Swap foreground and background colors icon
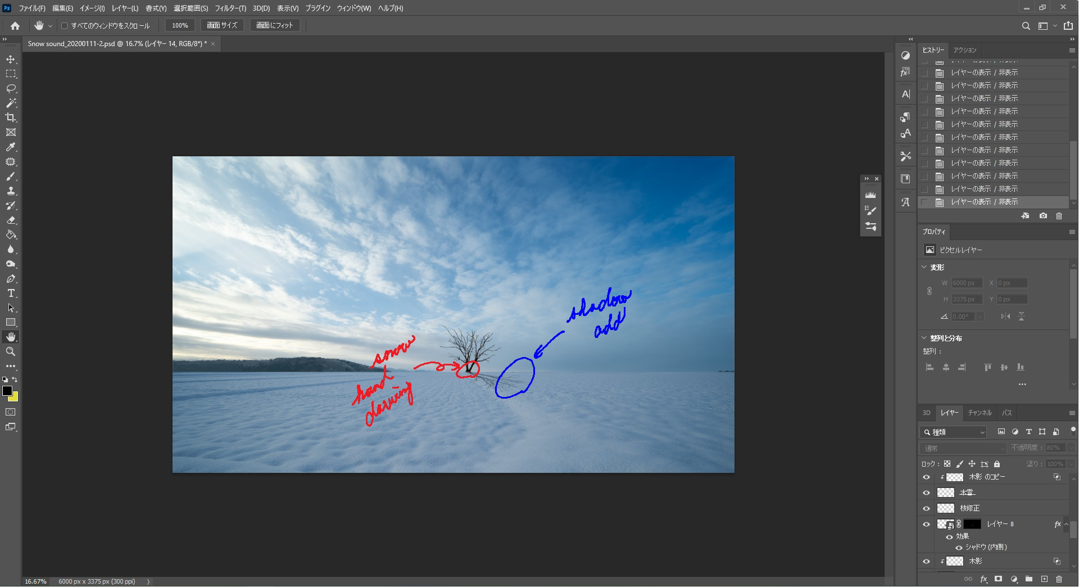The width and height of the screenshot is (1079, 587). click(15, 380)
